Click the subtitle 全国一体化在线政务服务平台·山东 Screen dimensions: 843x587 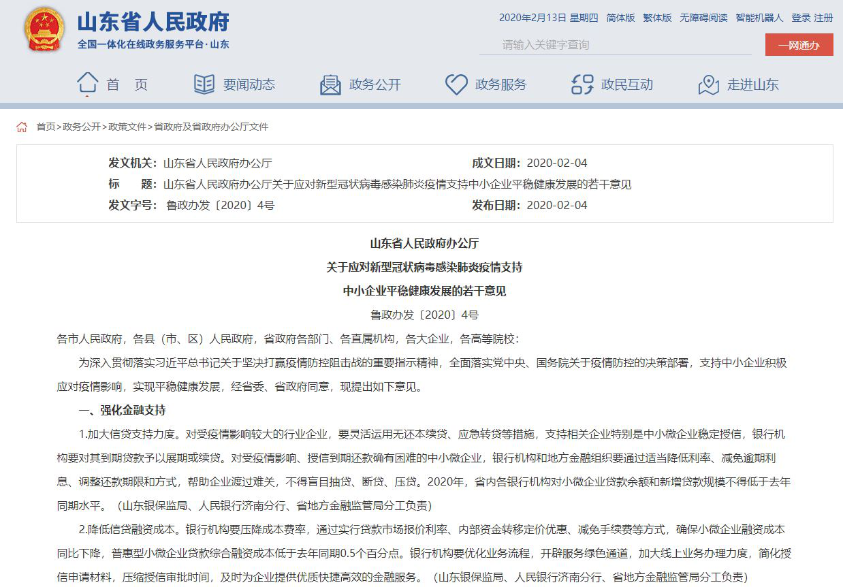coord(153,44)
